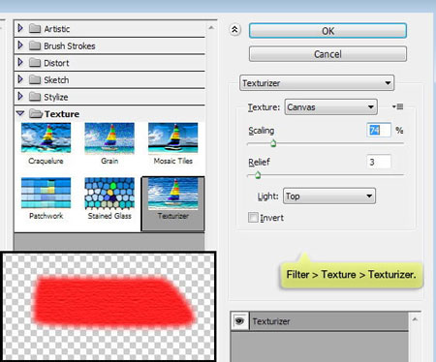Expand the Artistic filter folder

point(20,28)
